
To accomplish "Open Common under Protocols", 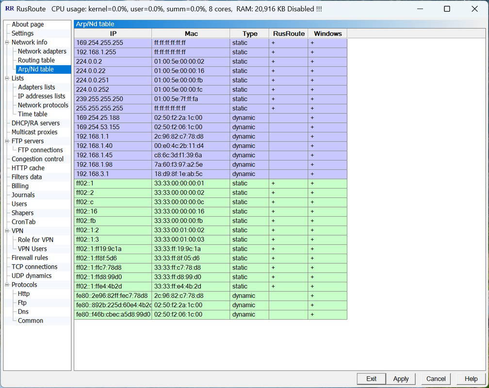I will (30, 321).
